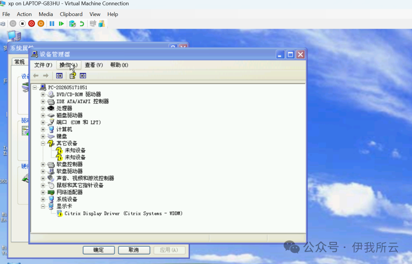Click 确定 button in System Properties window
This screenshot has height=264, width=412.
pos(99,250)
